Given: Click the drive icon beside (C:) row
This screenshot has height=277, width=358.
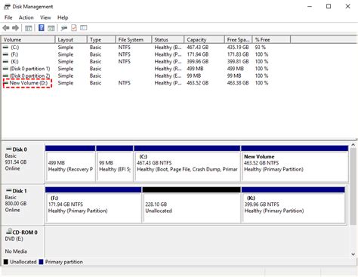Looking at the screenshot, I should click(5, 48).
